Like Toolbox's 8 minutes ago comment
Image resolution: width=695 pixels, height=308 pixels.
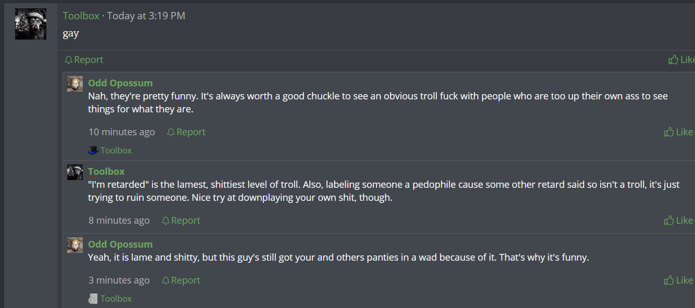pyautogui.click(x=678, y=221)
